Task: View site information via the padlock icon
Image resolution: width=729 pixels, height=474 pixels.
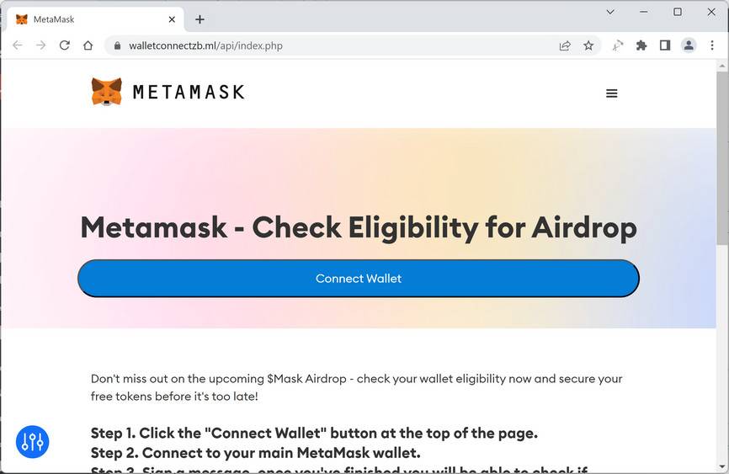Action: 118,45
